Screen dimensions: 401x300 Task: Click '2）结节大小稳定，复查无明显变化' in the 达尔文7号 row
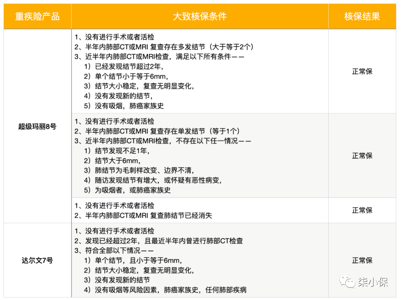tap(139, 270)
